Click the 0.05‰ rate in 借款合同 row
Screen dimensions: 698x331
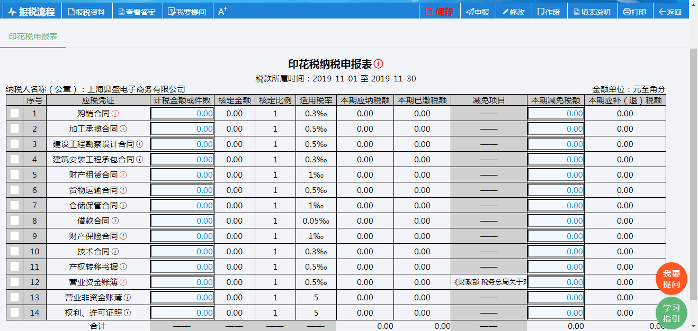(316, 220)
